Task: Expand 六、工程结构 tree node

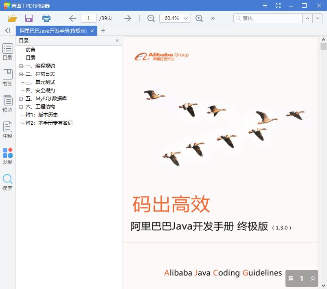Action: click(21, 107)
